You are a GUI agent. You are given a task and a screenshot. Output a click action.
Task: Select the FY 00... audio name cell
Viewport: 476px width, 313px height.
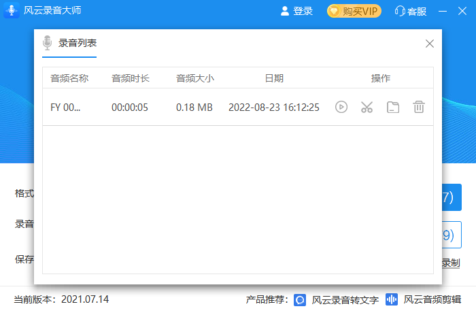[x=65, y=107]
